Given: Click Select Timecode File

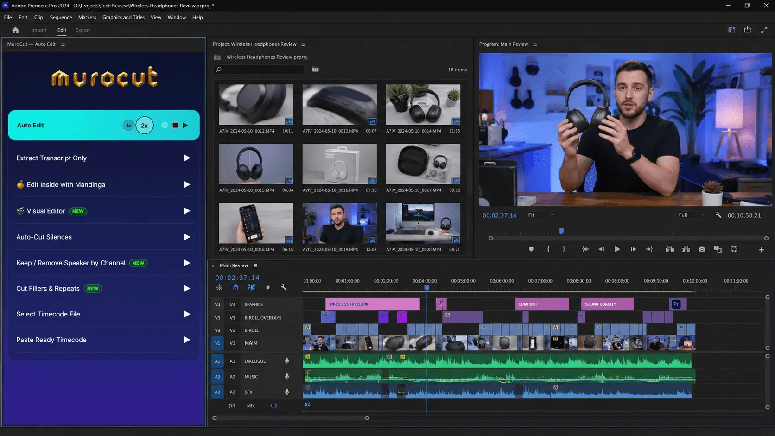Looking at the screenshot, I should [104, 314].
